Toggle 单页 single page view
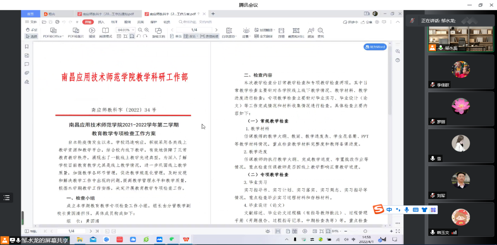Viewport: 497px width, 245px height. click(x=176, y=36)
